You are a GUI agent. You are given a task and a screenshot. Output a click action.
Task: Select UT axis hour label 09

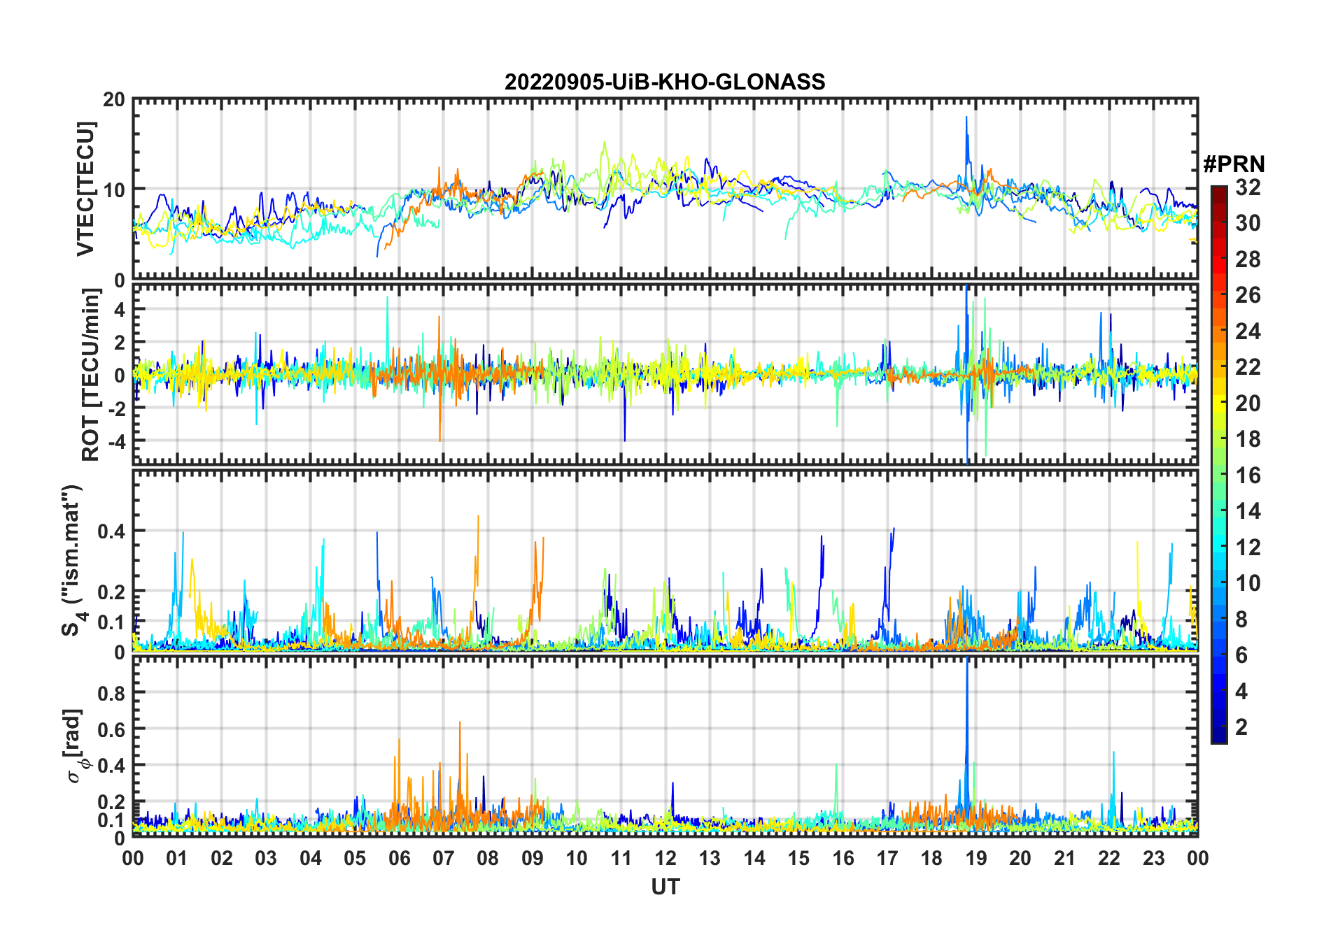click(533, 858)
